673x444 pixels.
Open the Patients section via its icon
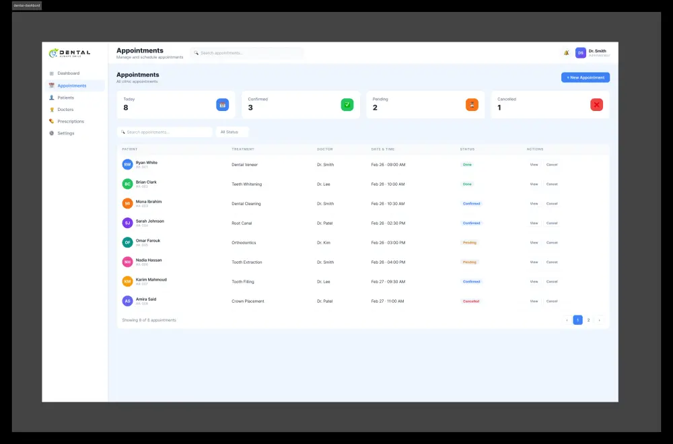pos(52,98)
